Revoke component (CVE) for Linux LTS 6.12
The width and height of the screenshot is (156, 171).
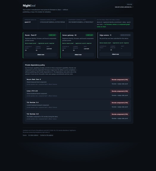tap(120, 91)
